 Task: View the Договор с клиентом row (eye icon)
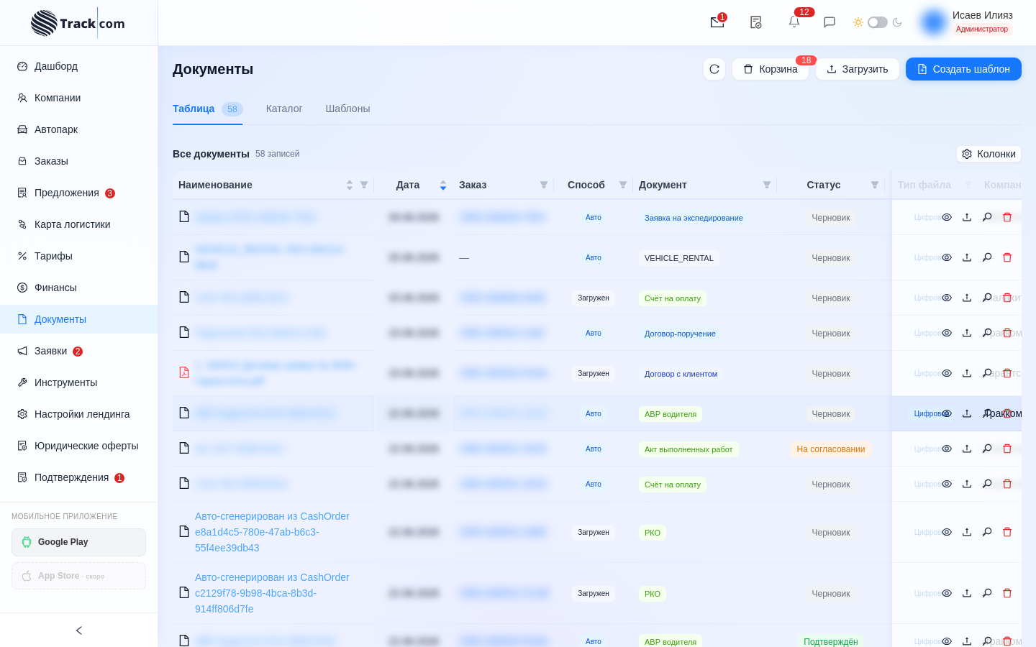click(x=947, y=373)
